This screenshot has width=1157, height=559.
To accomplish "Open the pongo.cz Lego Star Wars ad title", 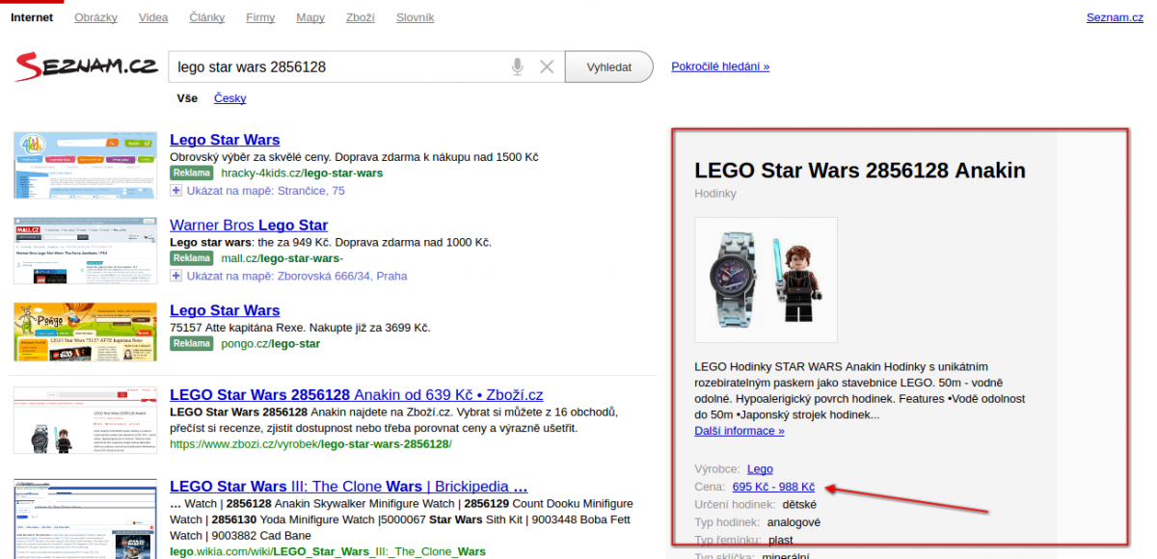I will (x=225, y=310).
